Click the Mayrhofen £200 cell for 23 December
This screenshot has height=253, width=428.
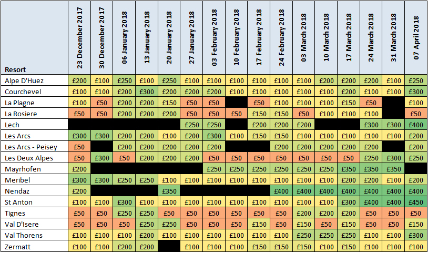coord(79,169)
